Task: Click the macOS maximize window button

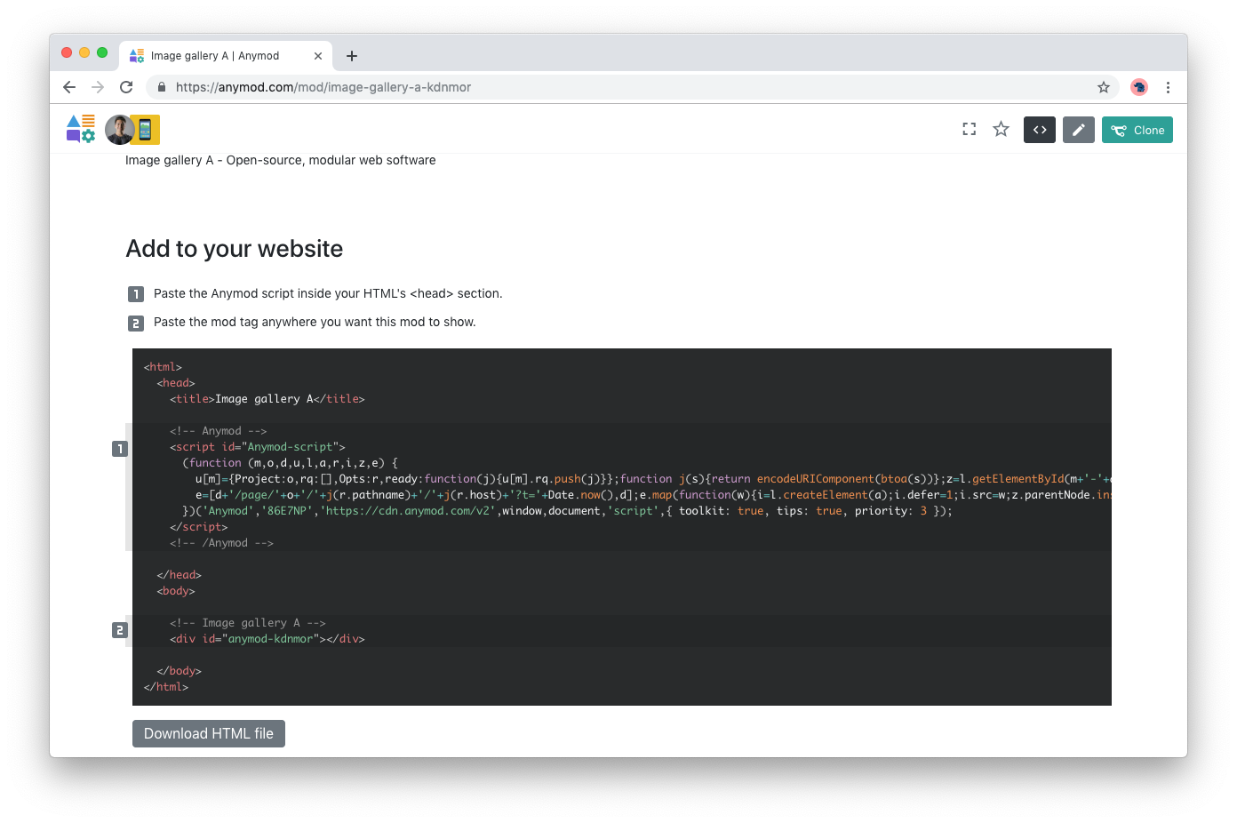Action: (102, 52)
